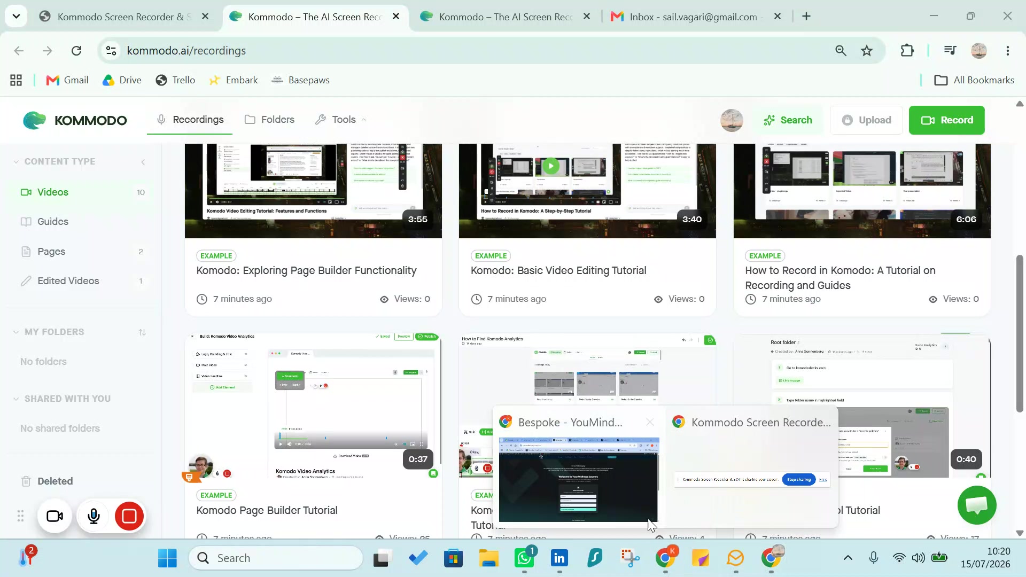The width and height of the screenshot is (1026, 577).
Task: Sort folders using the My Folders sort icon
Action: [142, 332]
